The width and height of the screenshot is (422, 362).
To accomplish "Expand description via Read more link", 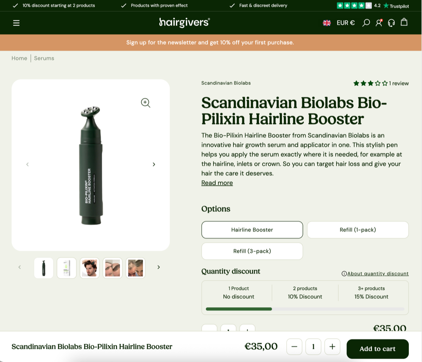I will coord(217,183).
